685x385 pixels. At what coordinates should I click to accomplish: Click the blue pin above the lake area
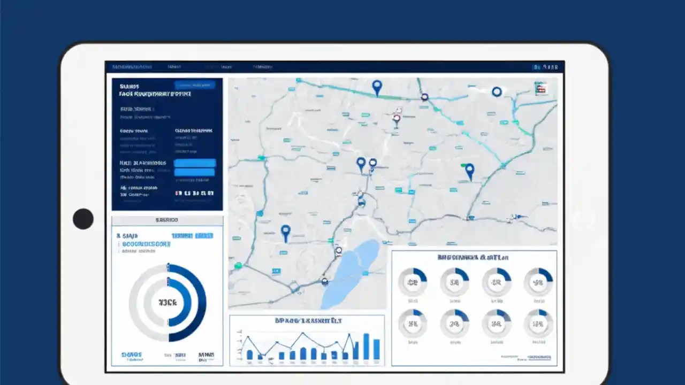tap(285, 231)
